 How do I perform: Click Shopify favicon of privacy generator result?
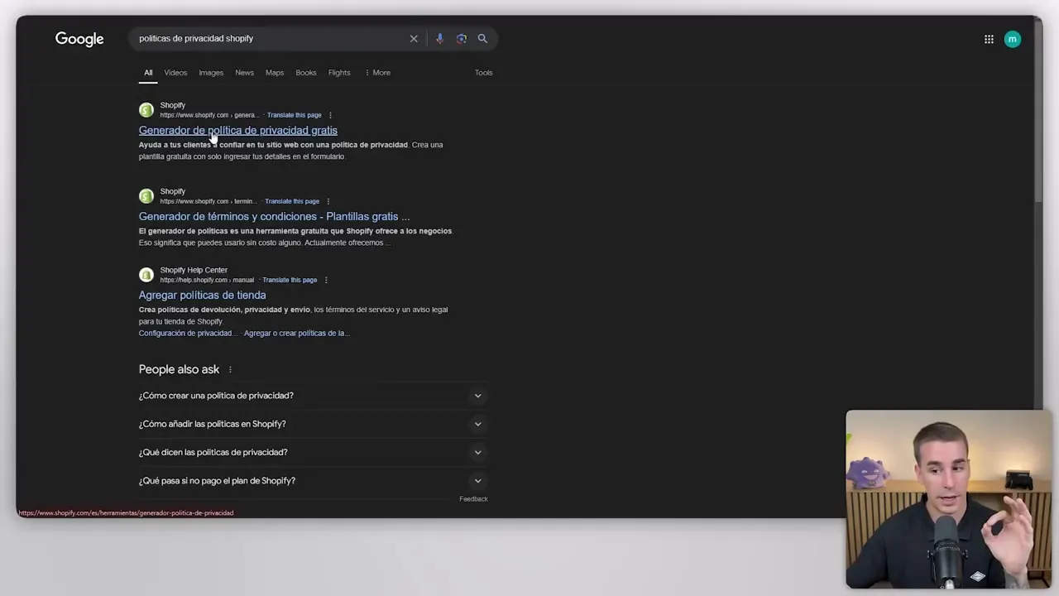[146, 110]
